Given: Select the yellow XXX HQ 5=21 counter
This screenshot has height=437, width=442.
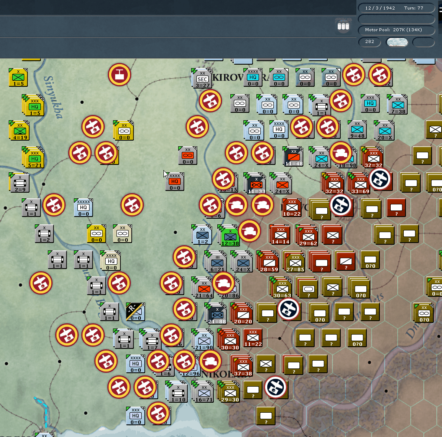Looking at the screenshot, I should (33, 157).
